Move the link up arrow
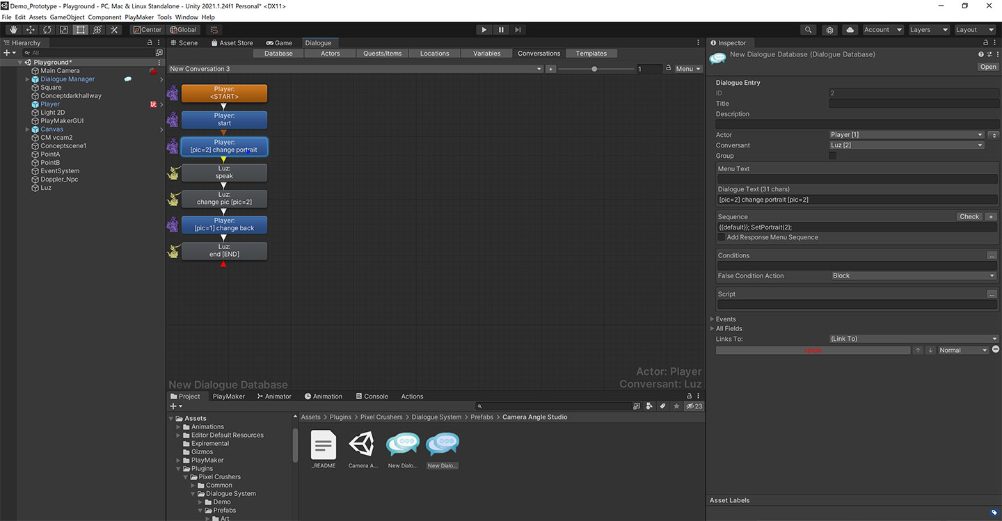This screenshot has height=521, width=1002. (x=918, y=350)
